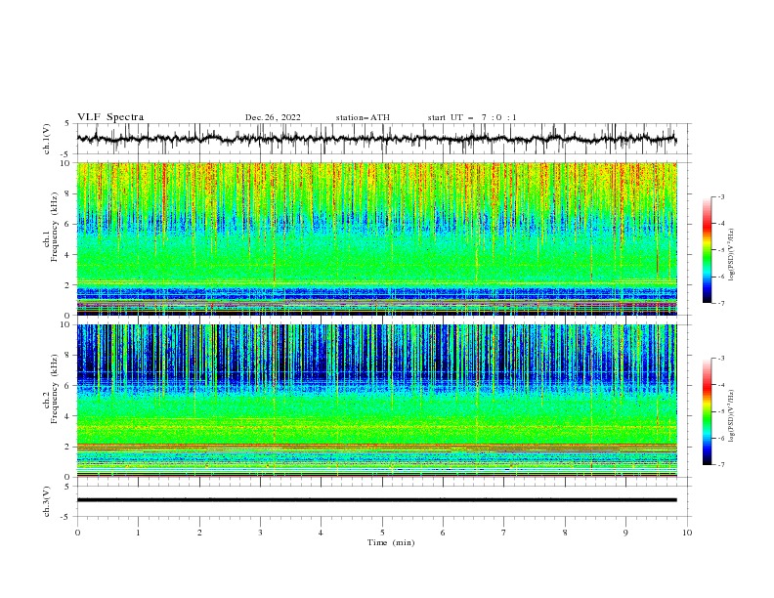Screen dimensions: 774x598
Task: Click the "-3" tick on the ch.1 color bar
Action: click(x=720, y=196)
